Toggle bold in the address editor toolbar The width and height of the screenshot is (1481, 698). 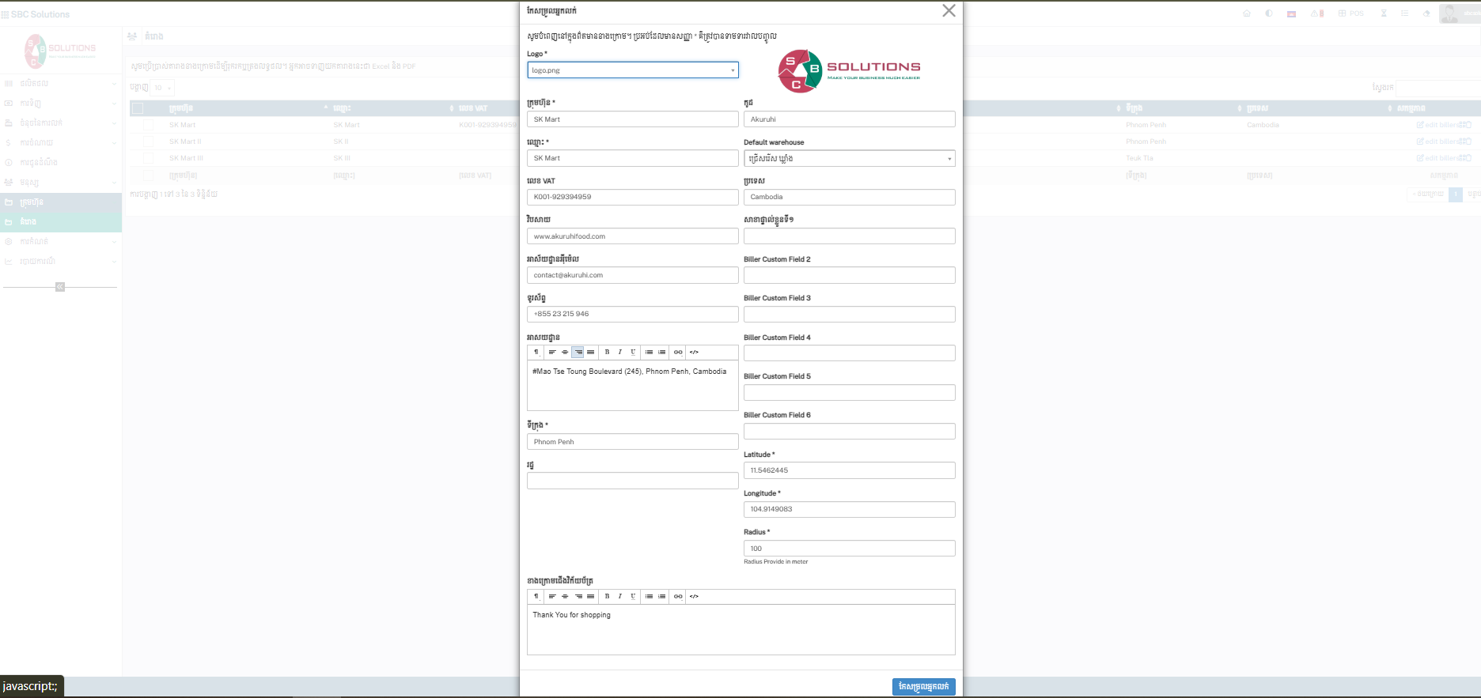tap(607, 353)
